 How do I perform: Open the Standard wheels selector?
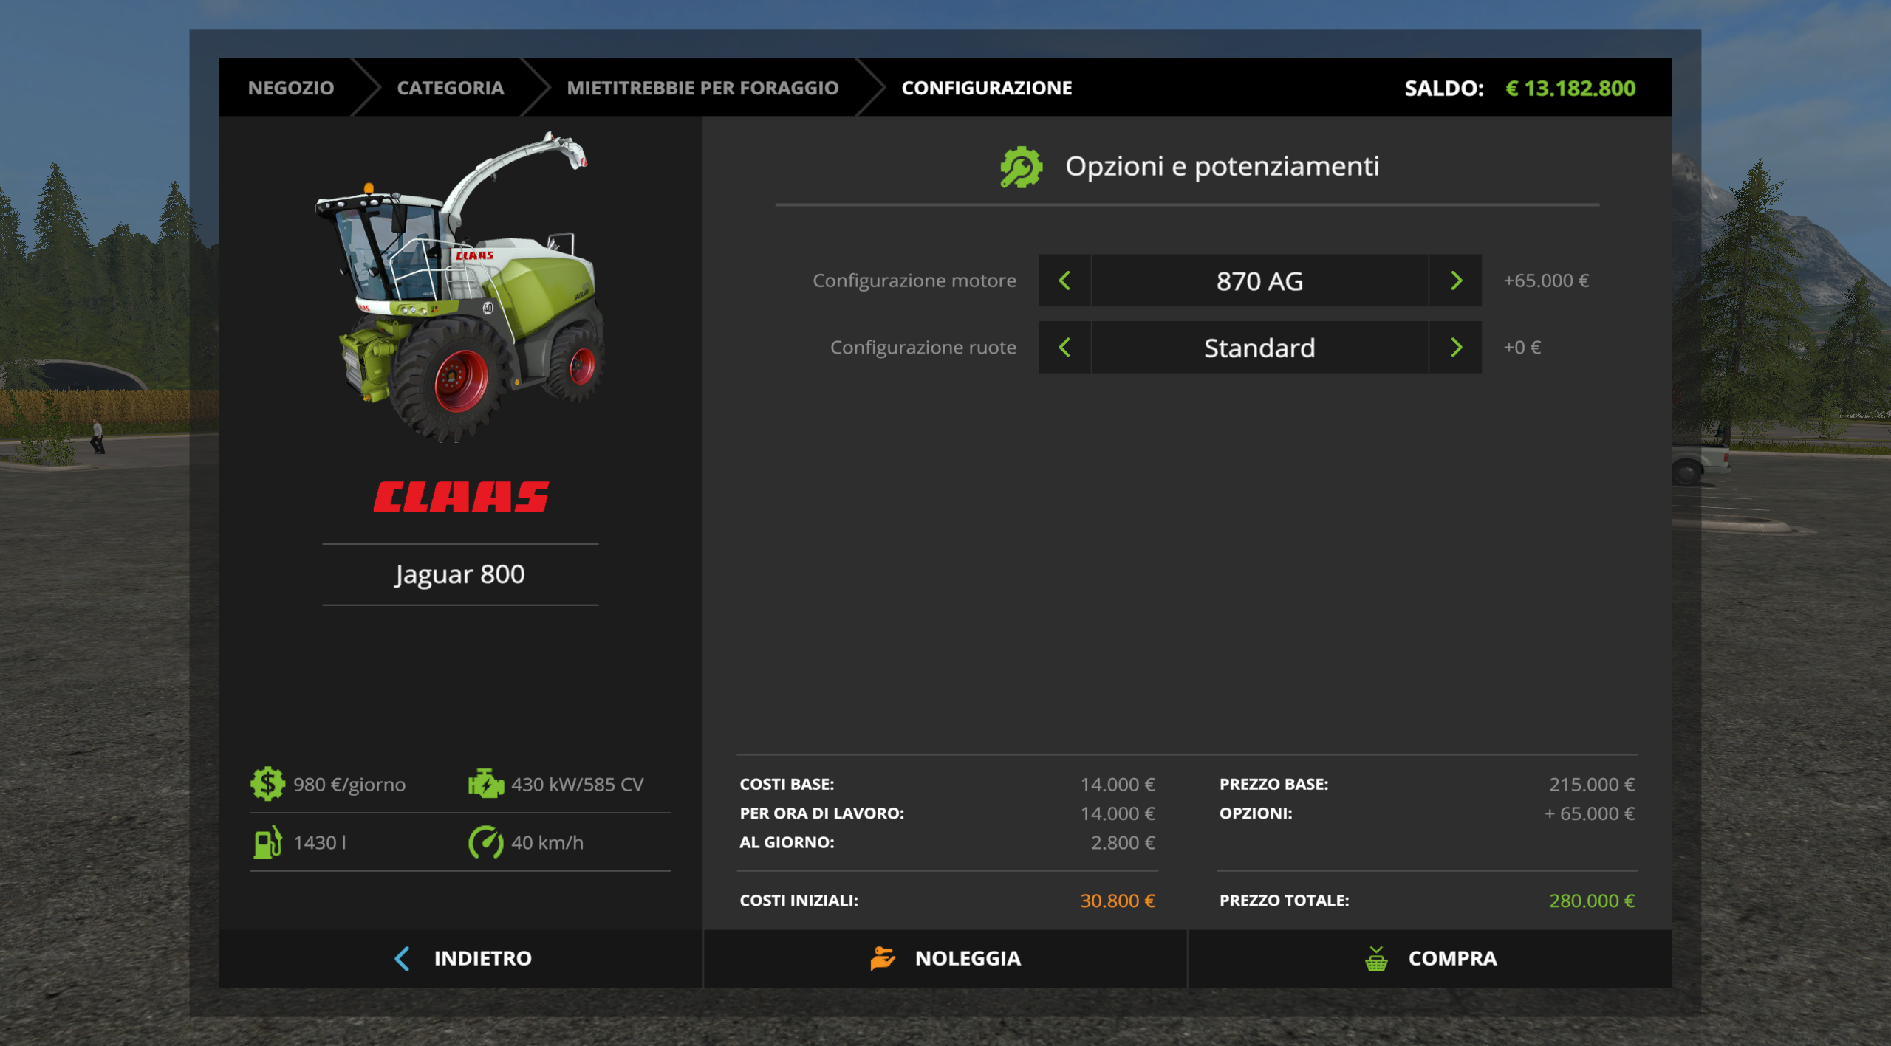click(x=1260, y=347)
